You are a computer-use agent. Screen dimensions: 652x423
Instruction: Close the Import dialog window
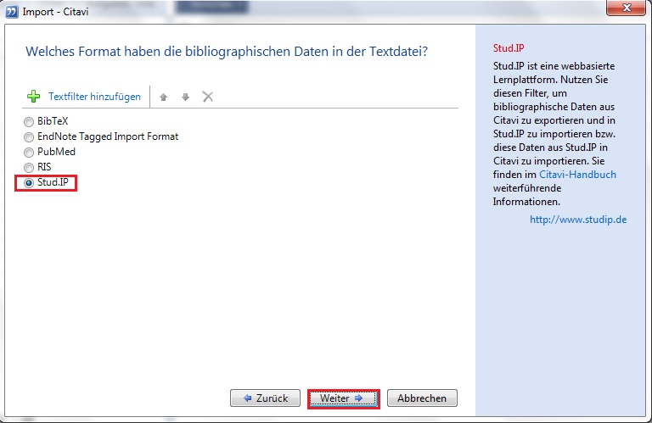pos(627,10)
